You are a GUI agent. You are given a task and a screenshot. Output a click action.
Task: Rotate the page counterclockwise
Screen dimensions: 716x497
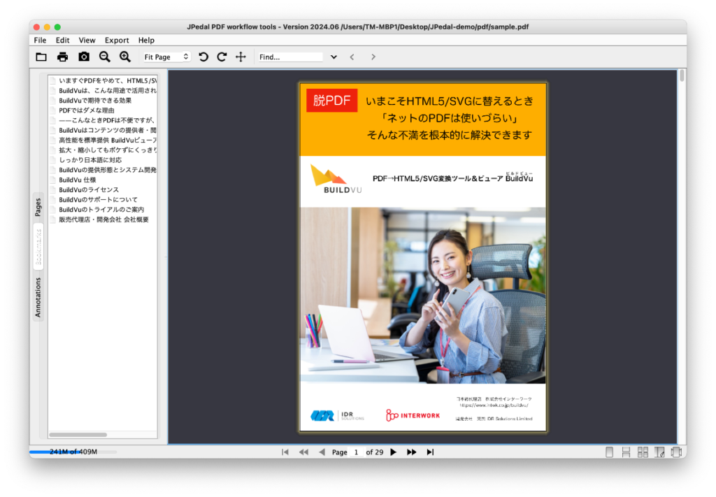coord(203,57)
